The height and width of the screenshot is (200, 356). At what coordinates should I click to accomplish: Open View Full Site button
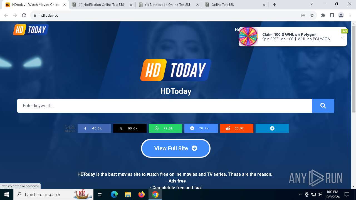(176, 148)
